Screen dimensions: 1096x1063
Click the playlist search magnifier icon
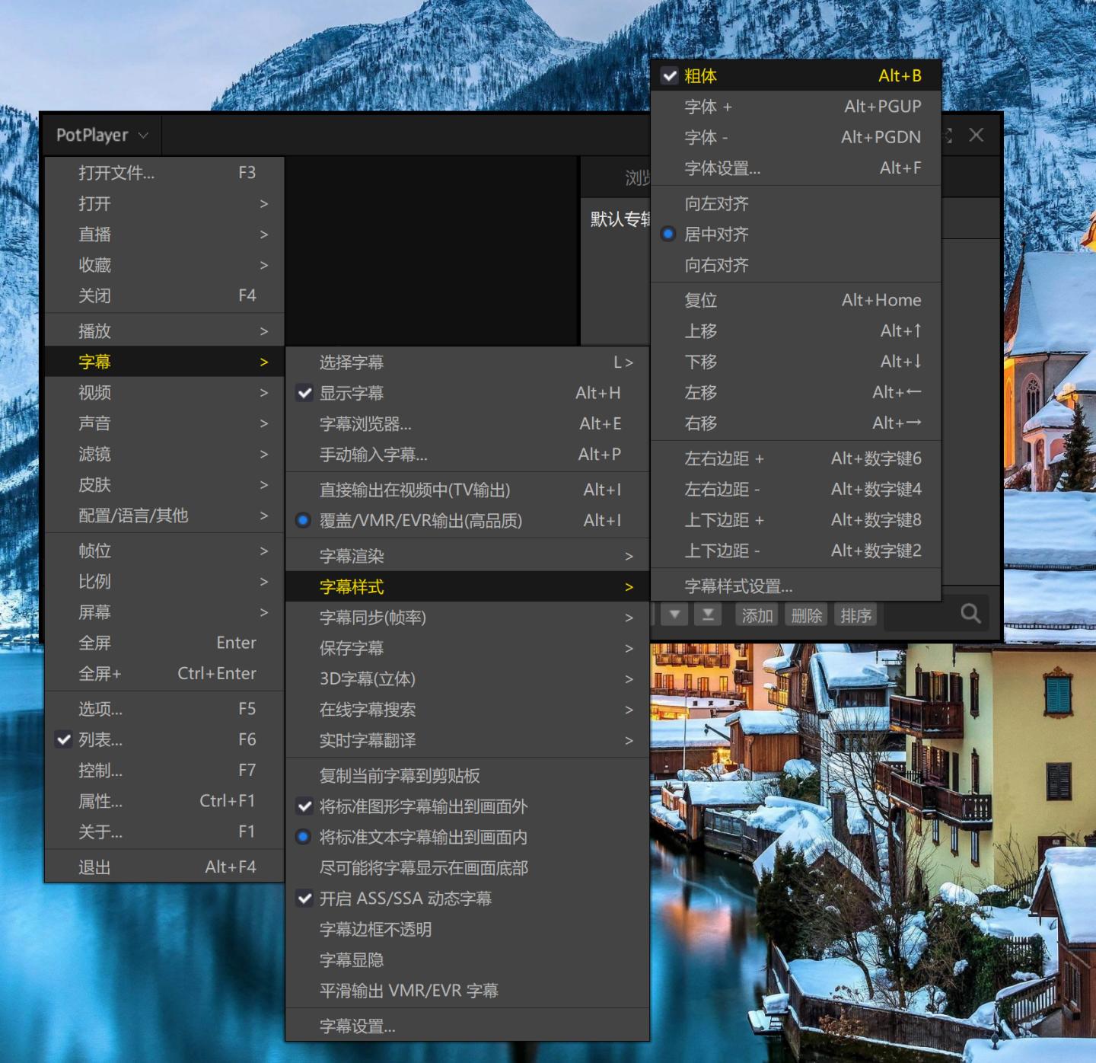pyautogui.click(x=970, y=614)
